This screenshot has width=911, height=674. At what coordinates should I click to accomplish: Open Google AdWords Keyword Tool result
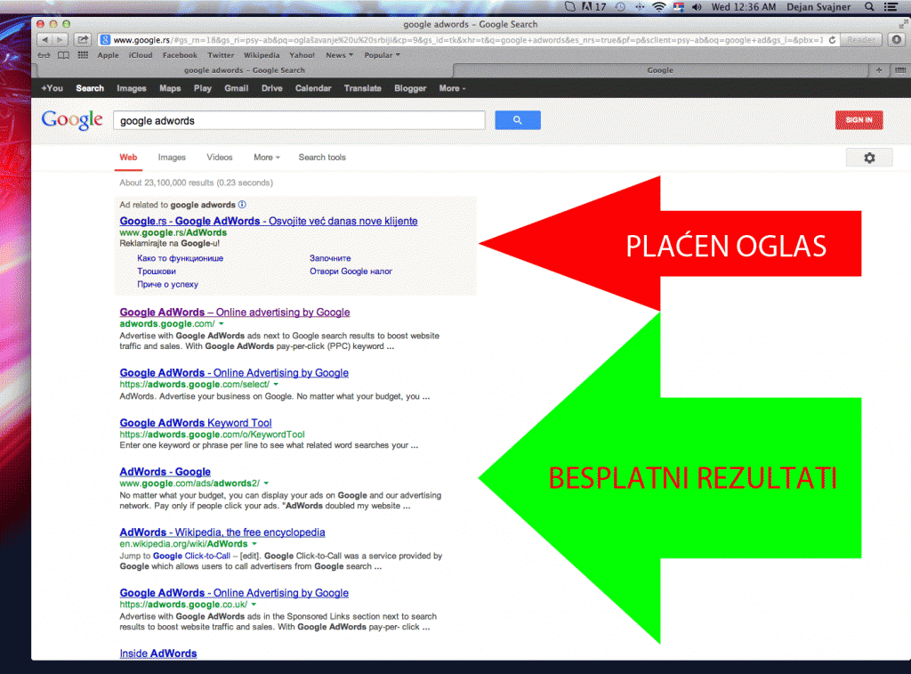(196, 423)
